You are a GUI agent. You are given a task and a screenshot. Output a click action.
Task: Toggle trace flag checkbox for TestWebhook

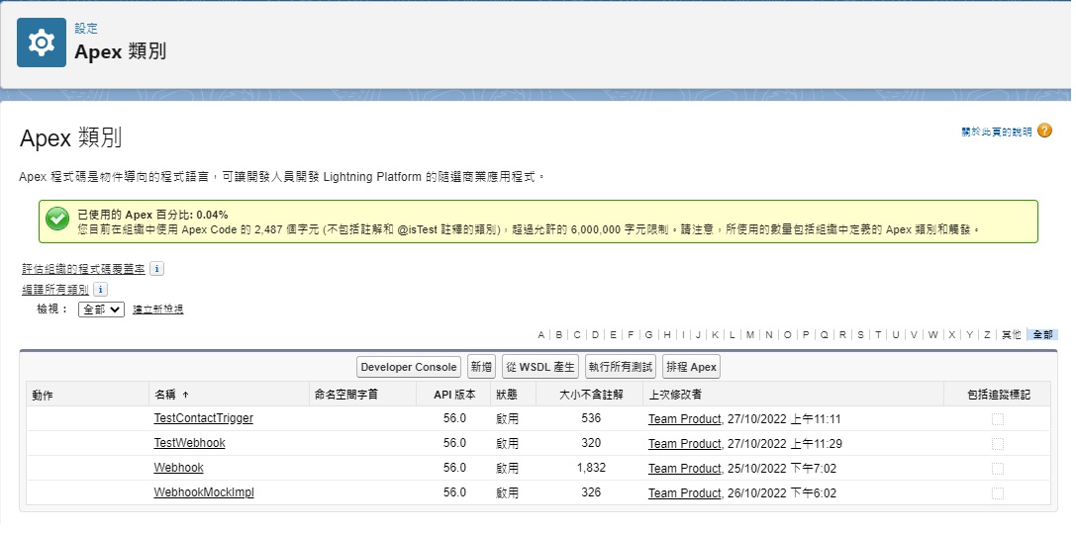coord(997,444)
